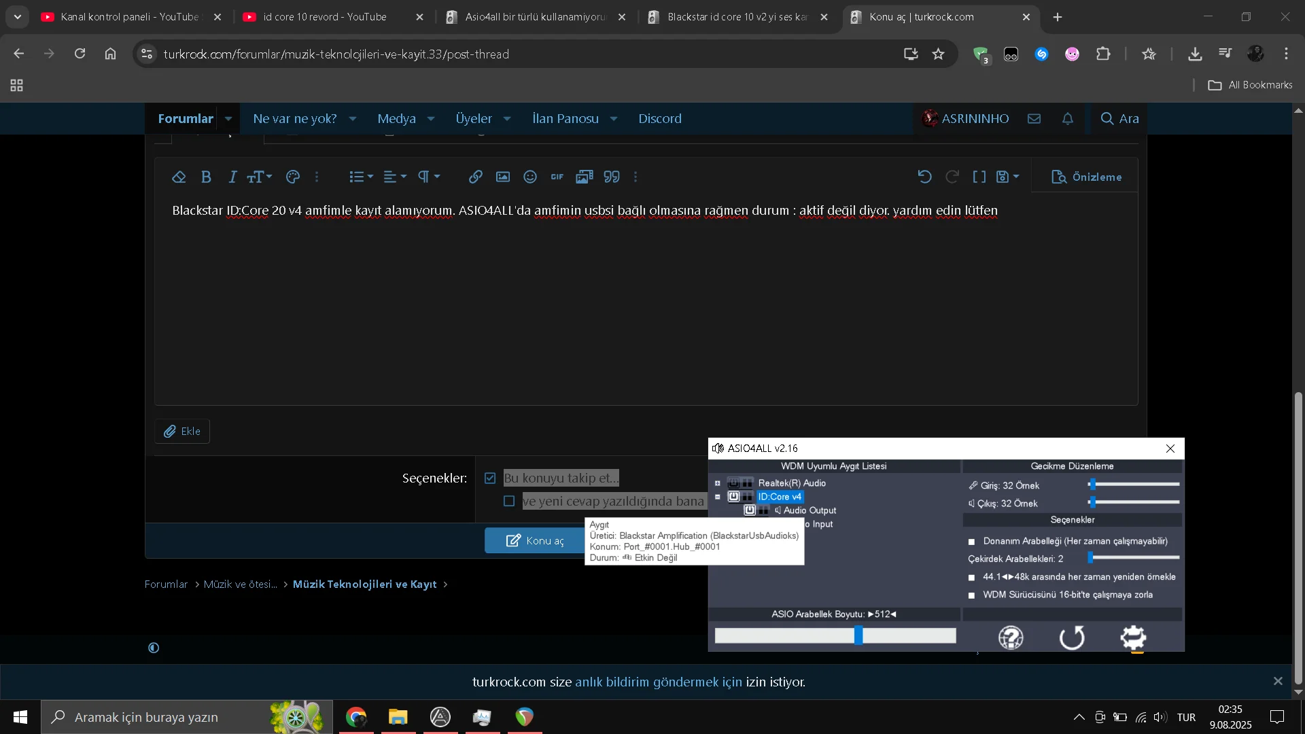The height and width of the screenshot is (734, 1305).
Task: Click the eraser remove-formatting icon in editor
Action: [x=179, y=177]
